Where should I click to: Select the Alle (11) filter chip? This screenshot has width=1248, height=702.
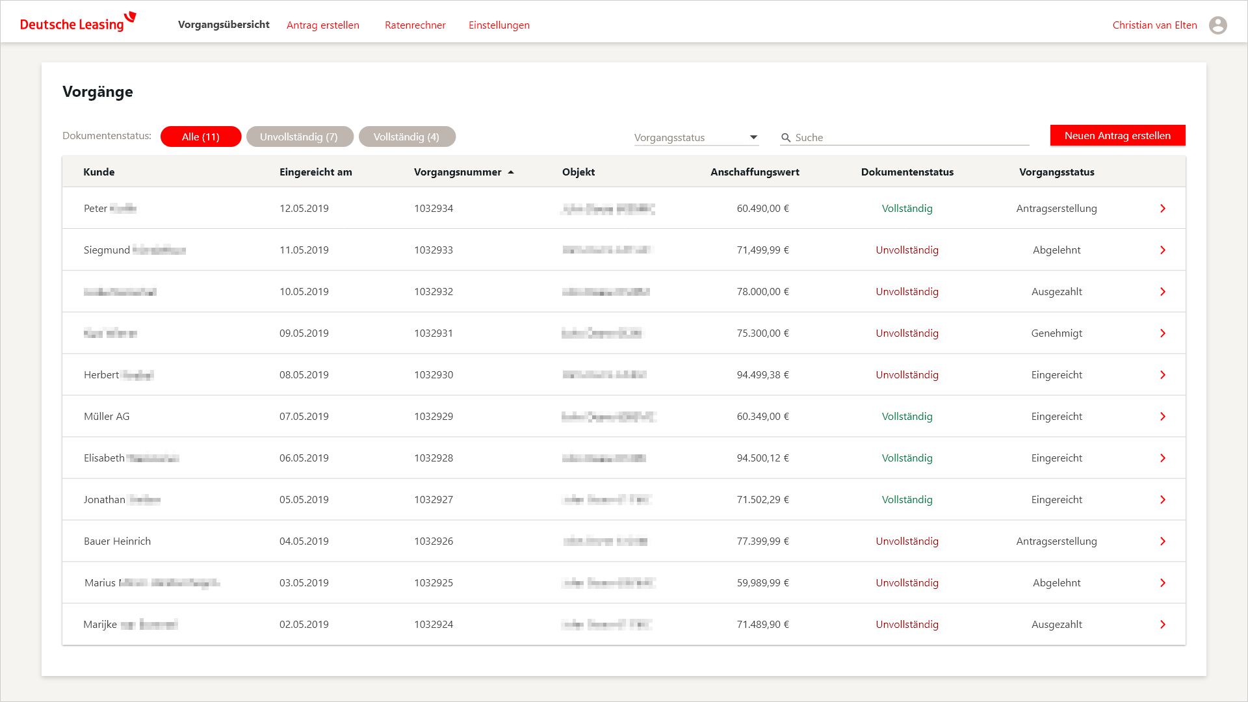click(x=201, y=136)
